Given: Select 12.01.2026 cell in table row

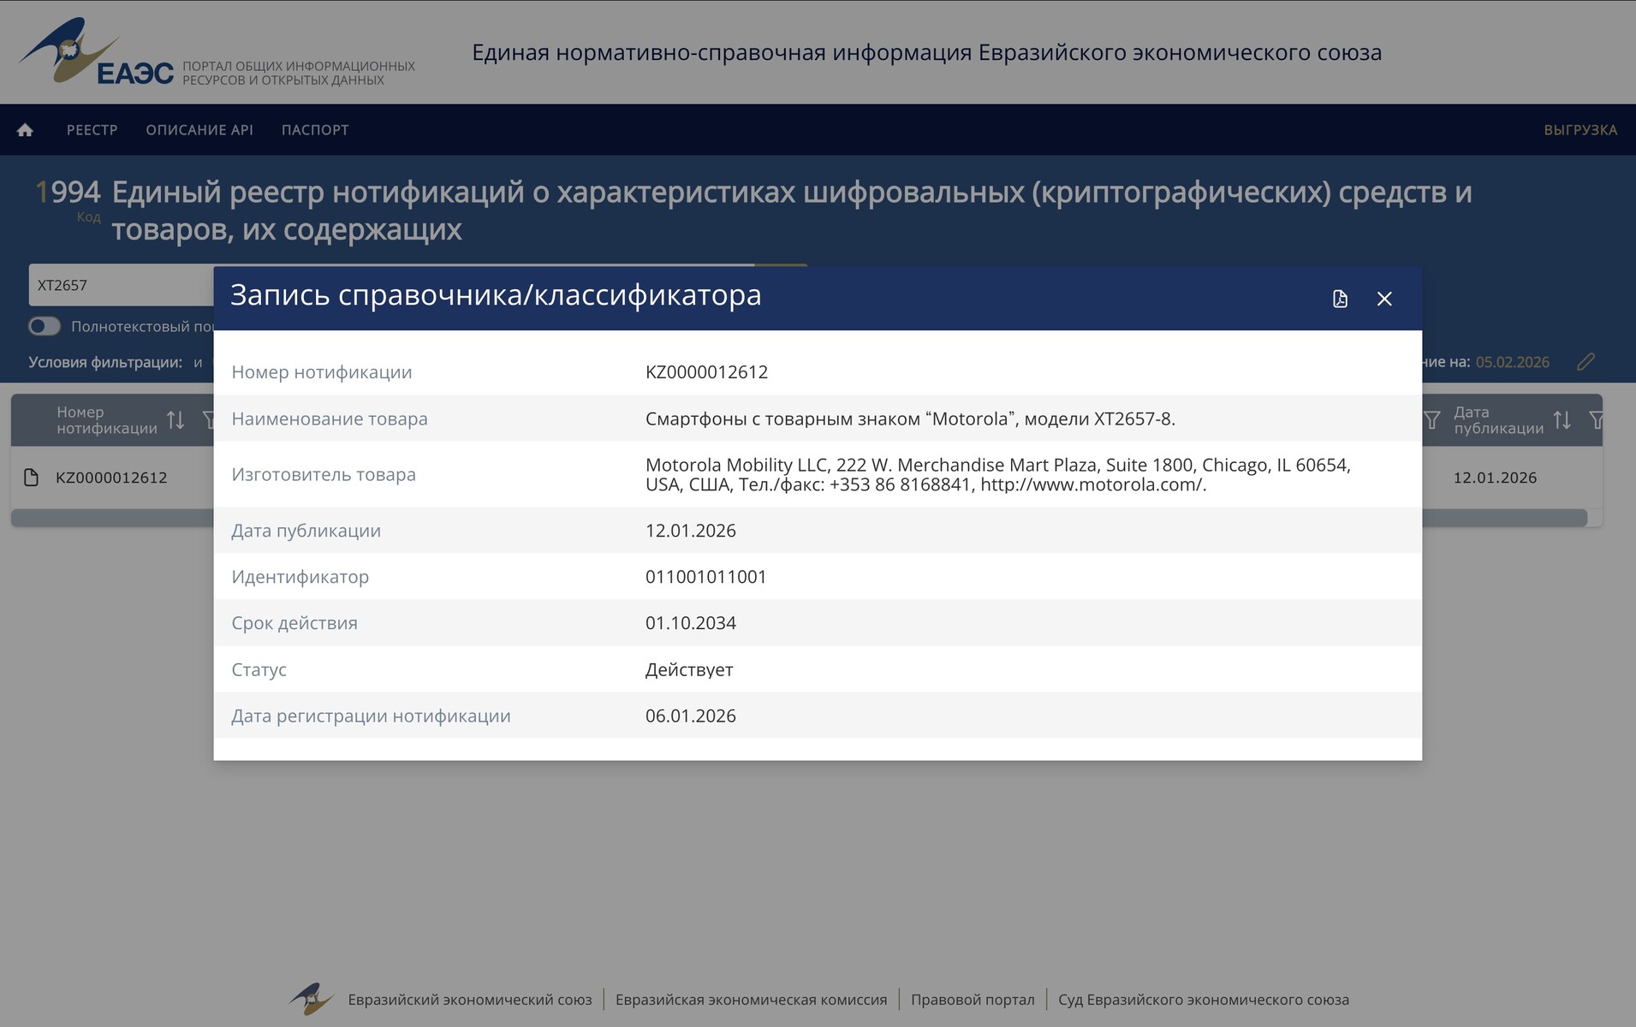Looking at the screenshot, I should [x=1495, y=478].
